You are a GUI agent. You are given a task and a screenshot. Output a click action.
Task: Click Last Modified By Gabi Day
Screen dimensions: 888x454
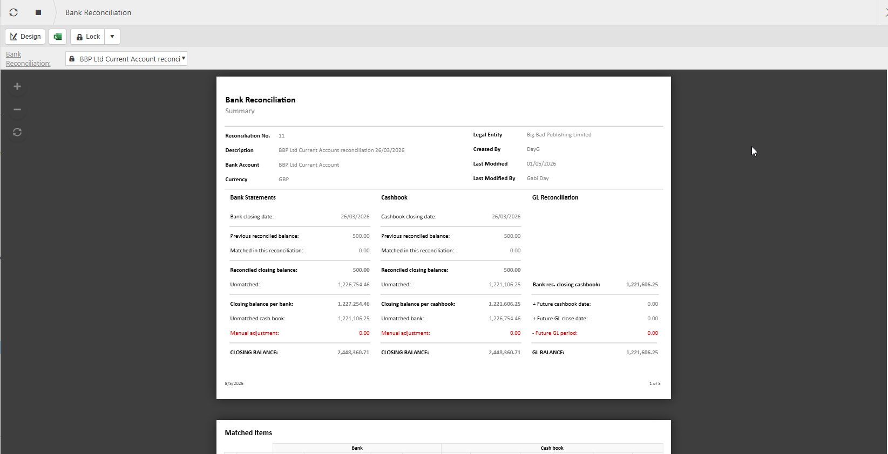click(538, 178)
